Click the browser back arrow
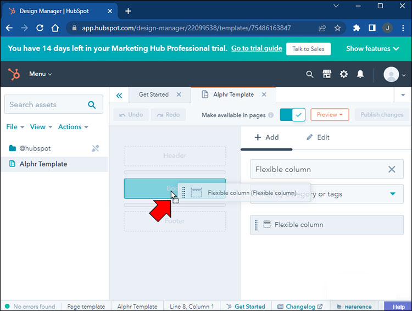The height and width of the screenshot is (311, 412). pos(9,28)
